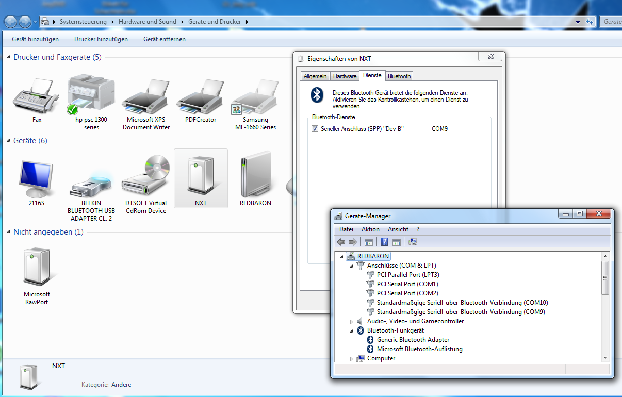This screenshot has width=622, height=397.
Task: Click show/hide console tree toolbar icon
Action: (x=369, y=242)
